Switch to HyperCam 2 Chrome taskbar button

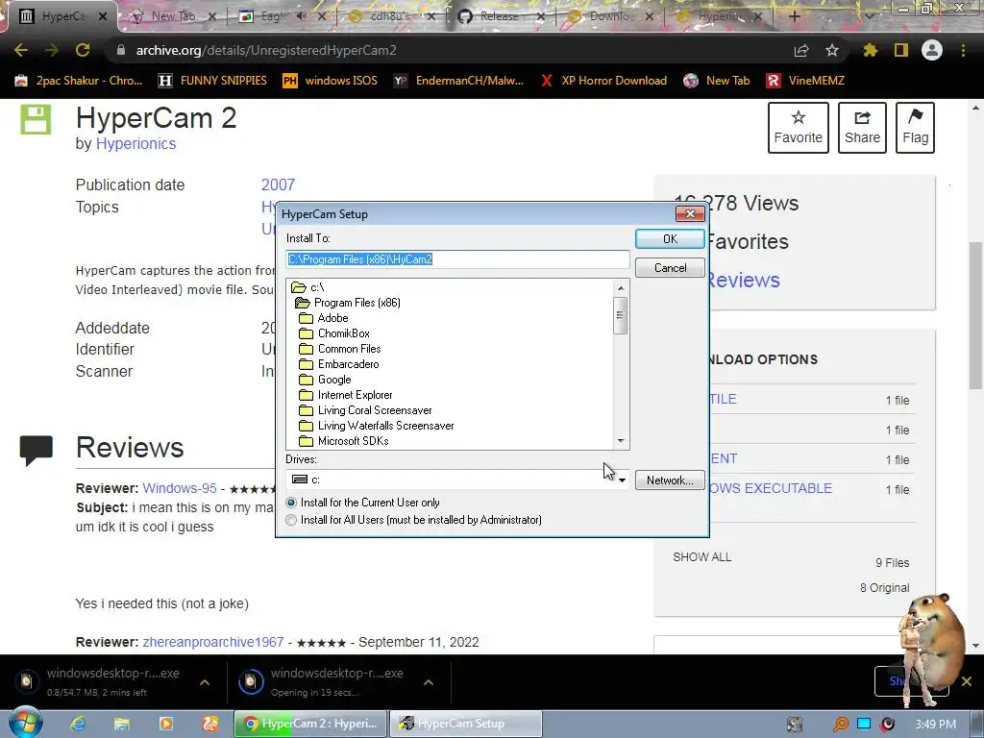tap(310, 724)
